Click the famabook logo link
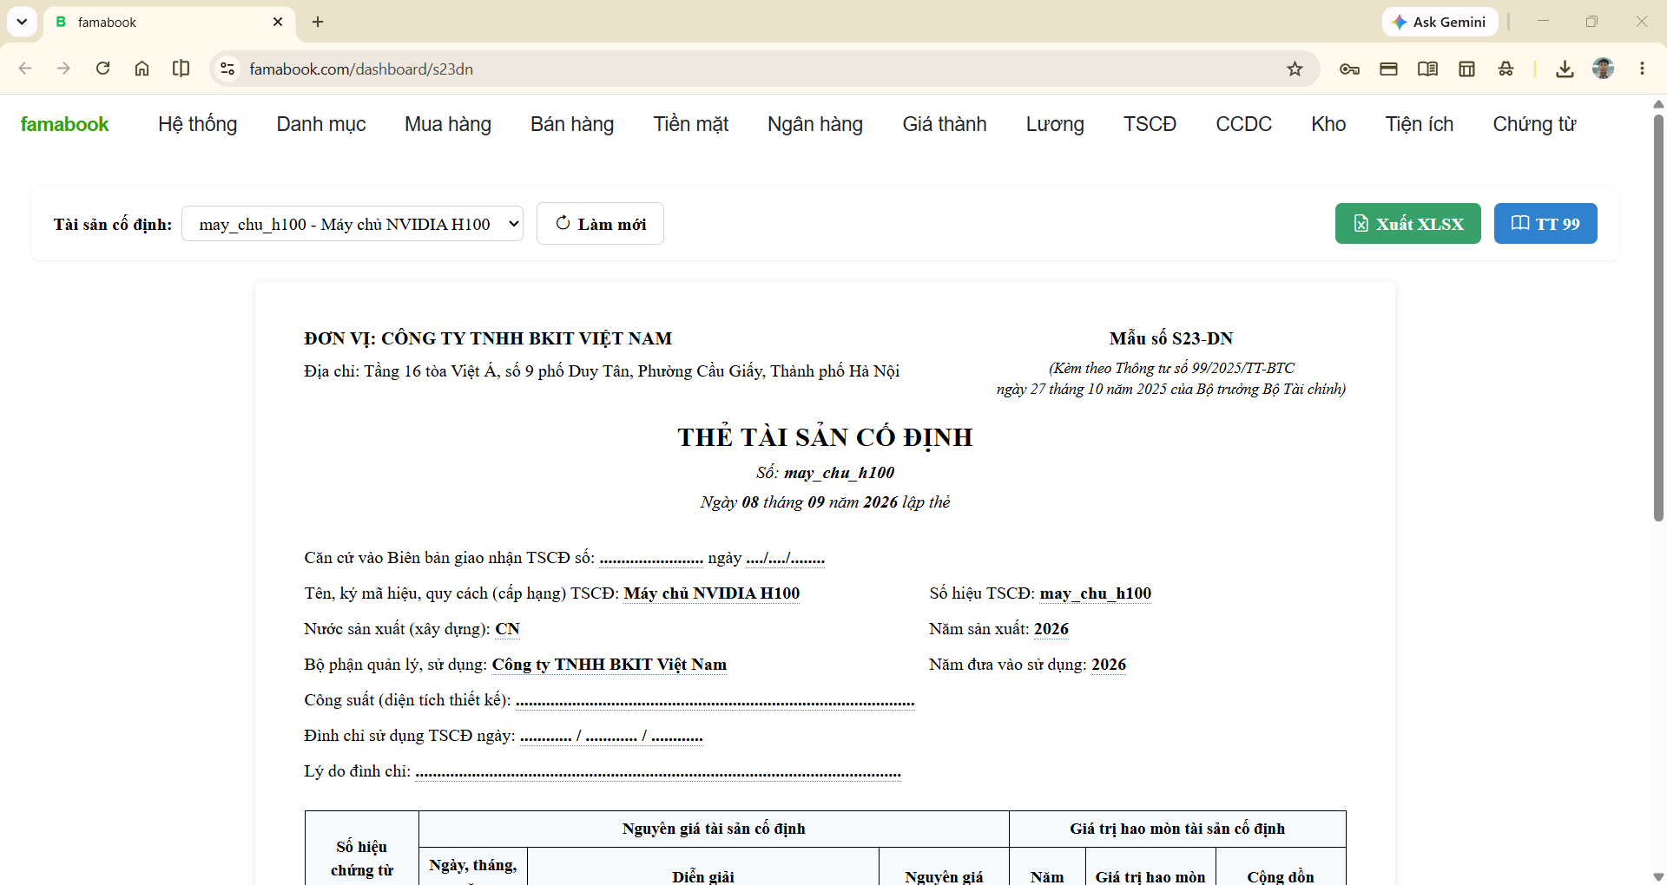The height and width of the screenshot is (885, 1667). (x=65, y=124)
